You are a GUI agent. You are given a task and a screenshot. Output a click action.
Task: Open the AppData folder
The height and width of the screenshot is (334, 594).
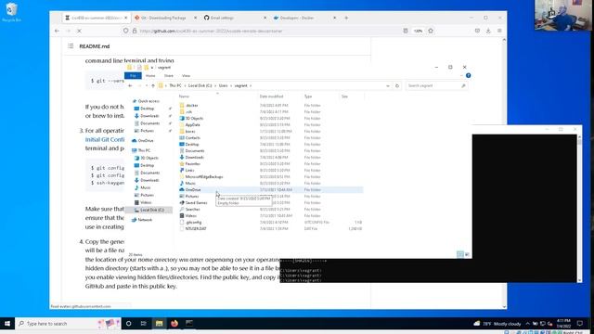192,124
